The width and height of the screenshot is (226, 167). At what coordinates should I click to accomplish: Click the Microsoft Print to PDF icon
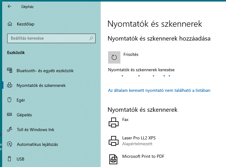coord(113,159)
